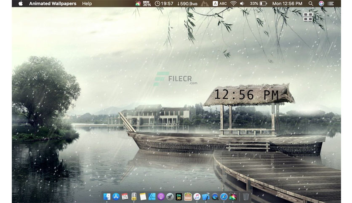Viewport: 352px width, 203px height.
Task: Launch QuickTime Player from the Dock
Action: (x=215, y=197)
